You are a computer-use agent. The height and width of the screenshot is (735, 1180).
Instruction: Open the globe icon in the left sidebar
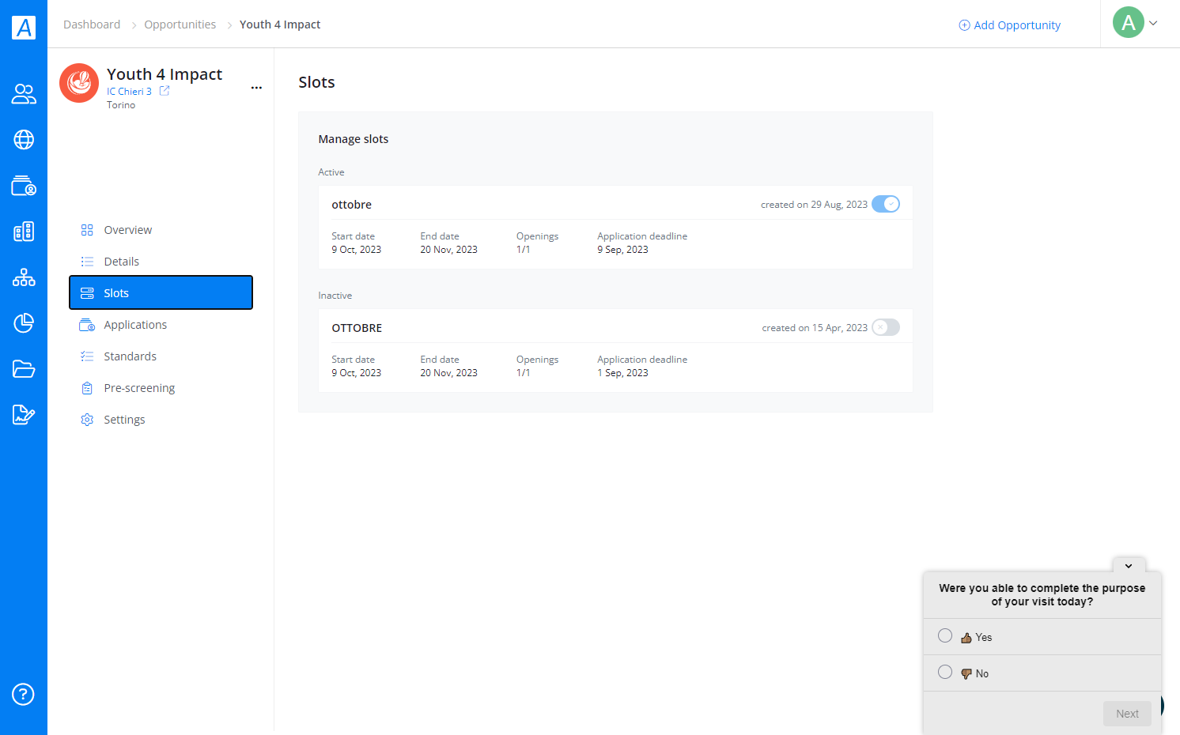pos(24,140)
